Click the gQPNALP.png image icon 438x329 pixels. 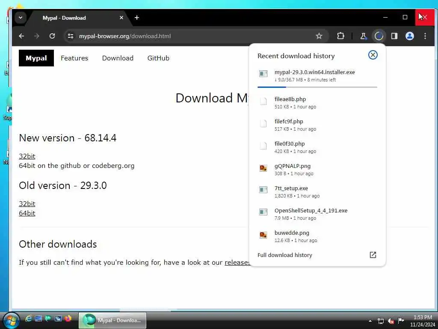pos(263,168)
